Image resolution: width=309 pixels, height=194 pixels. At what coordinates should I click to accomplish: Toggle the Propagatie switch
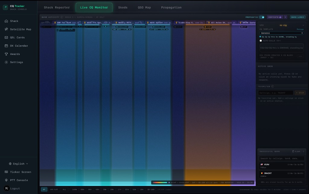tap(262, 17)
